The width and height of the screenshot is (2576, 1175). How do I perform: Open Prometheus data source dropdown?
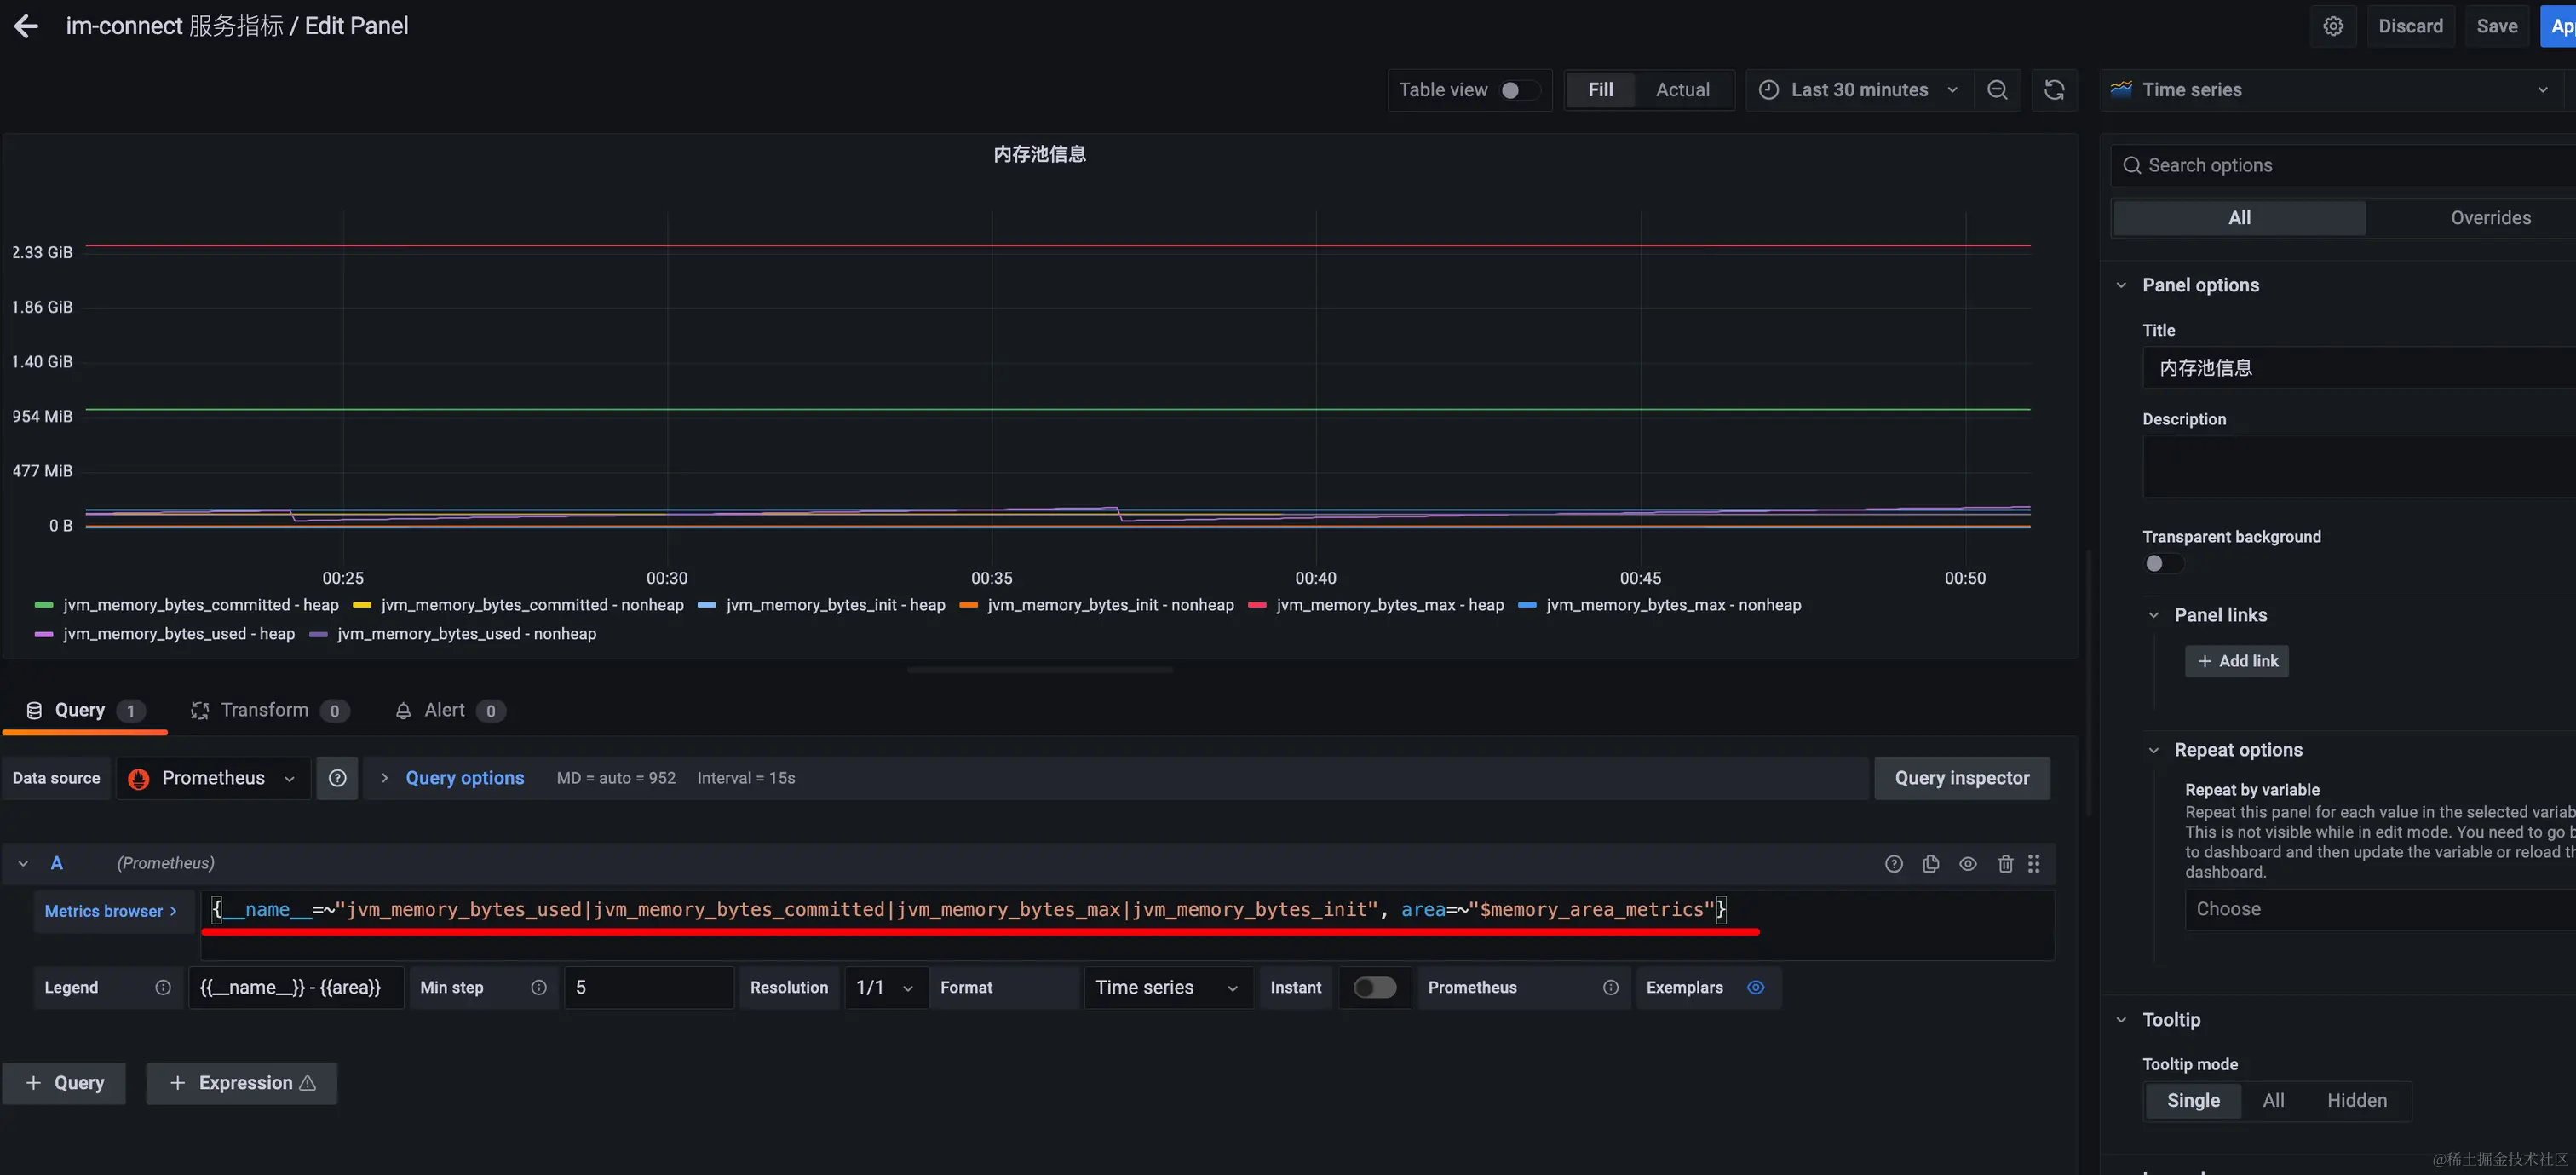coord(213,778)
